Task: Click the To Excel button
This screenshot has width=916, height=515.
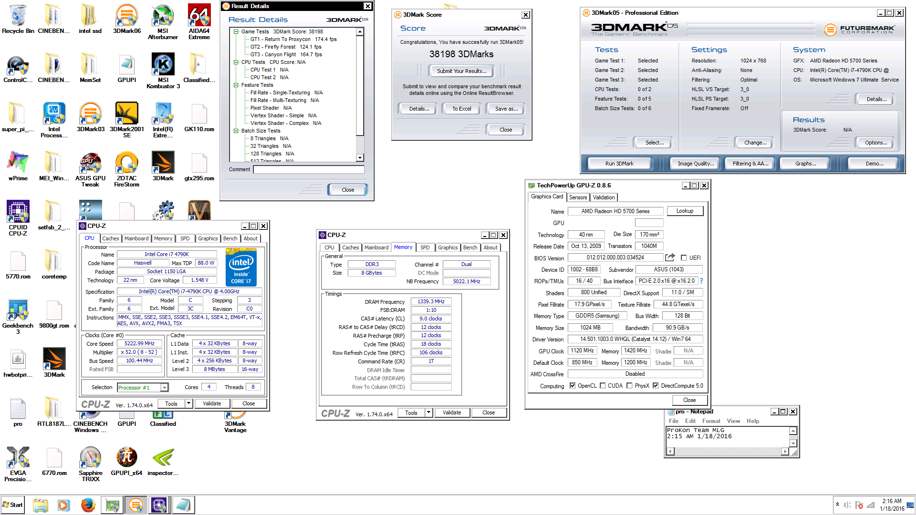Action: click(461, 109)
